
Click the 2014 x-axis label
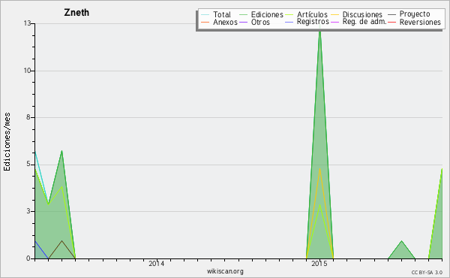coord(157,264)
